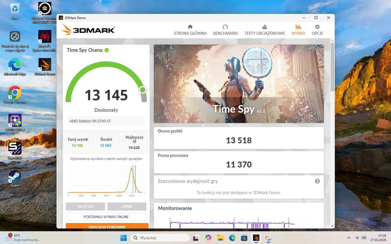
Task: Show hidden system tray icons
Action: pyautogui.click(x=348, y=238)
